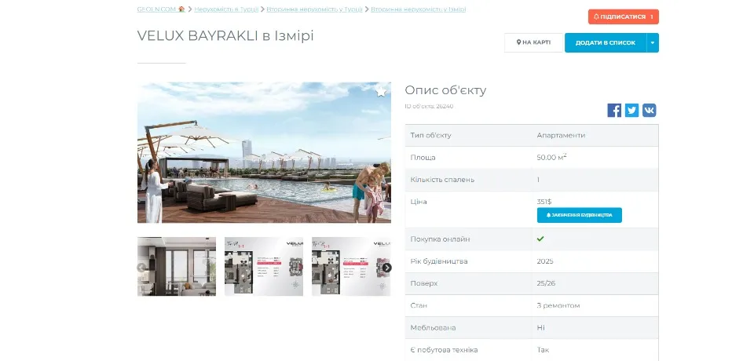Go to next gallery thumbnails arrow
Screen dimensions: 754x361
pyautogui.click(x=386, y=268)
